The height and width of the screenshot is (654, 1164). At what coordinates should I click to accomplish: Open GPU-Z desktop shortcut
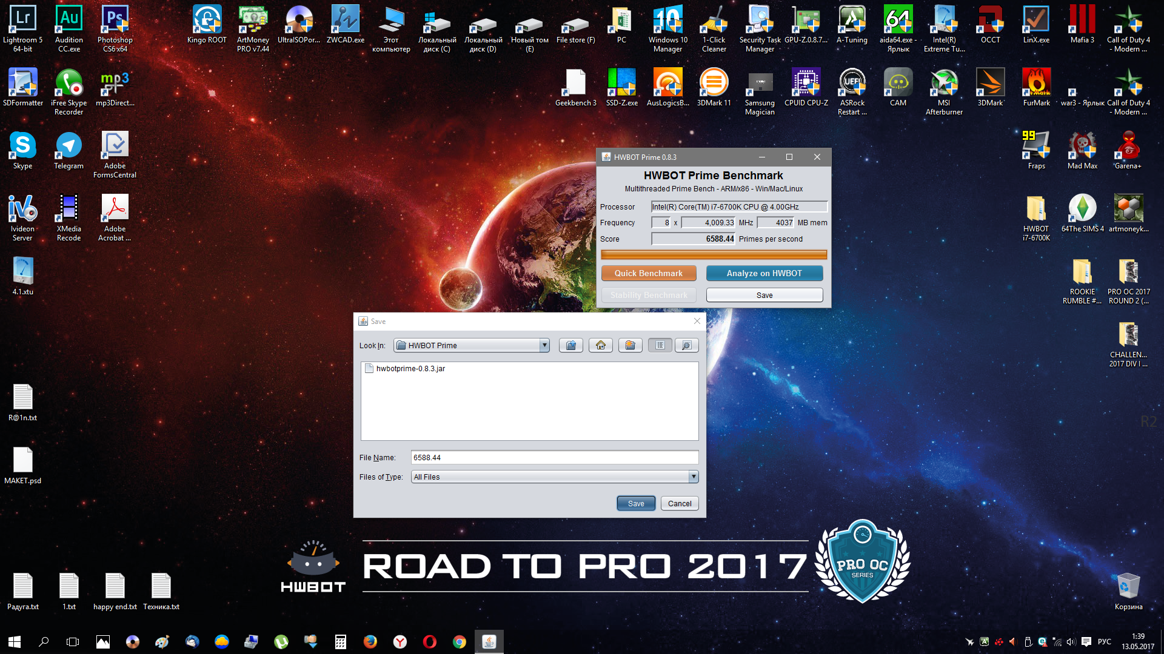806,24
